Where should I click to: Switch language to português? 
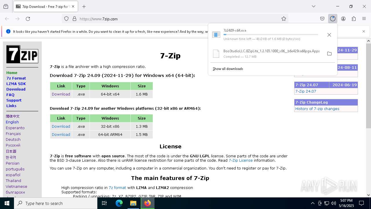coord(15,169)
